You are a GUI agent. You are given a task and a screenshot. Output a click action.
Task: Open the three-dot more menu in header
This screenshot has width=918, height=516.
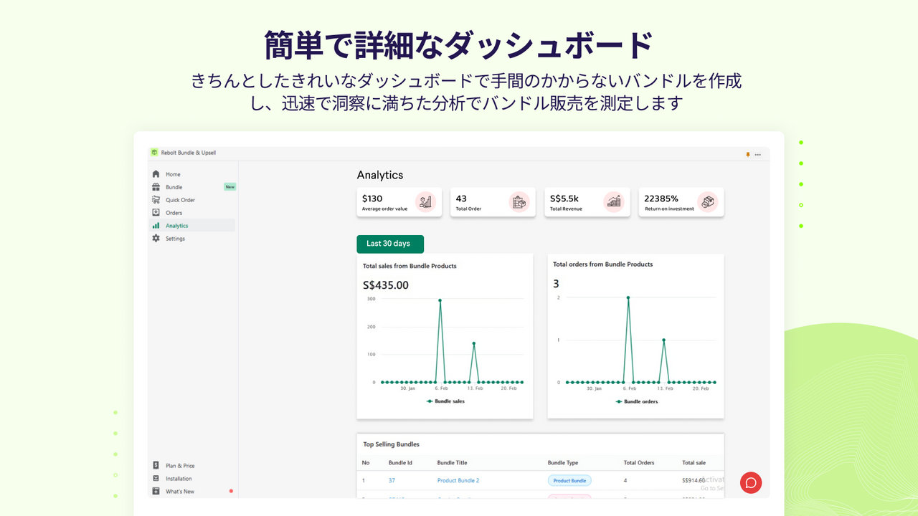757,155
